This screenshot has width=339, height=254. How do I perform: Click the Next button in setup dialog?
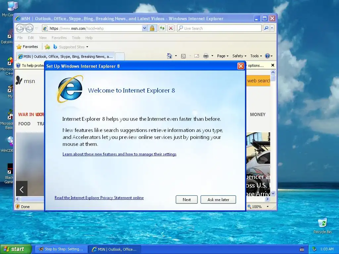[187, 199]
